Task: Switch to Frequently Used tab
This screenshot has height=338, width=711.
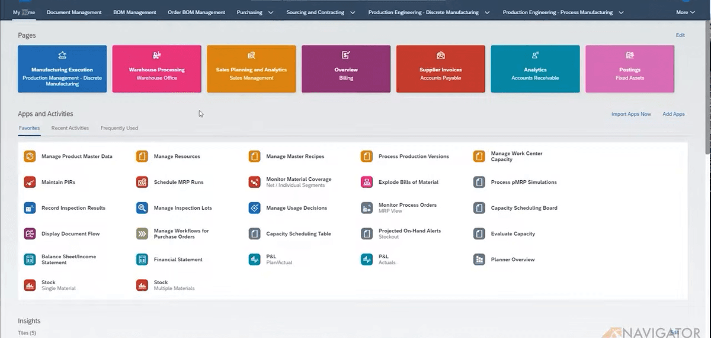Action: click(x=119, y=128)
